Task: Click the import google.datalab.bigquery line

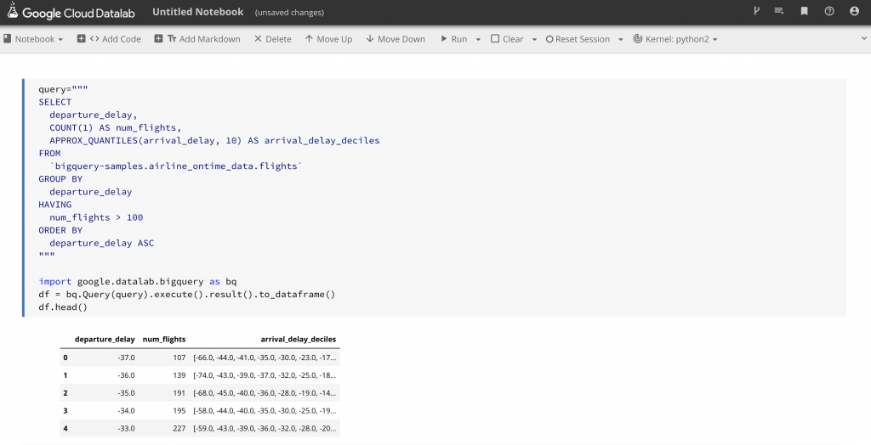Action: click(138, 281)
